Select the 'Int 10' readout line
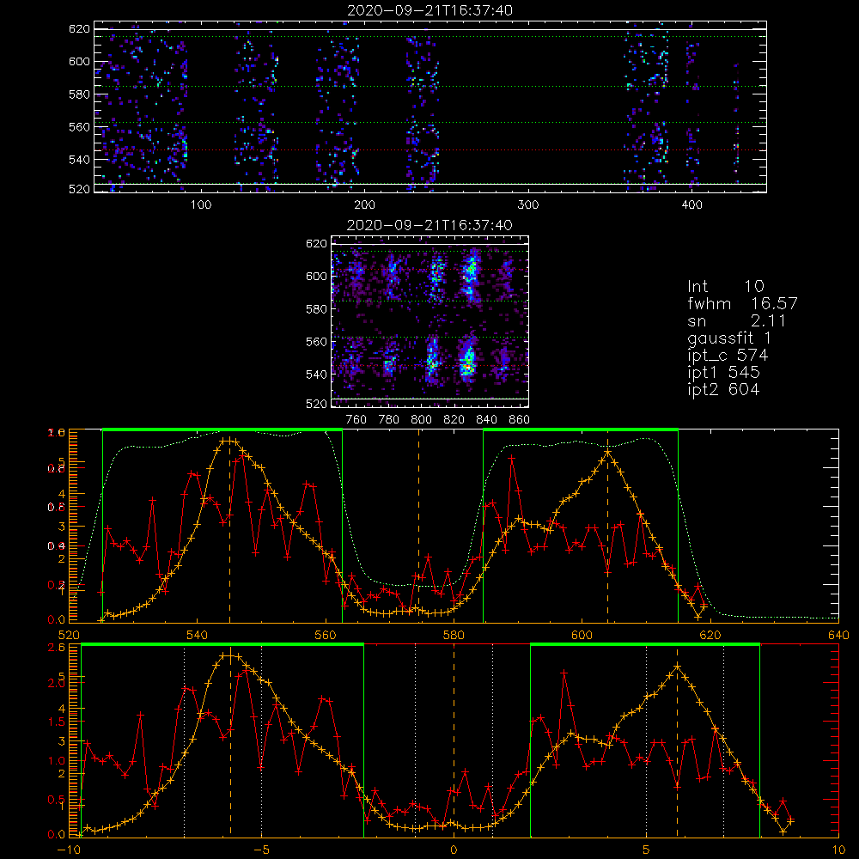 point(726,286)
